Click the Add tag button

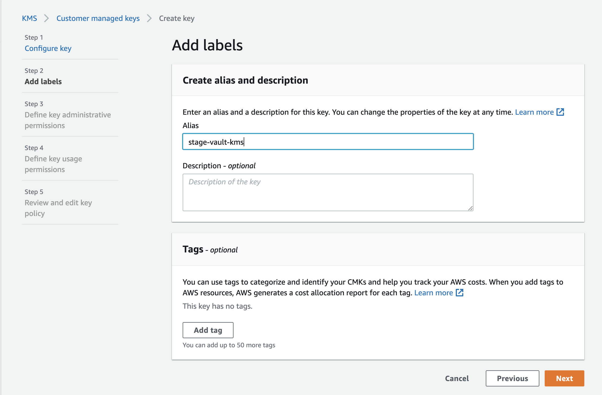[x=208, y=330]
